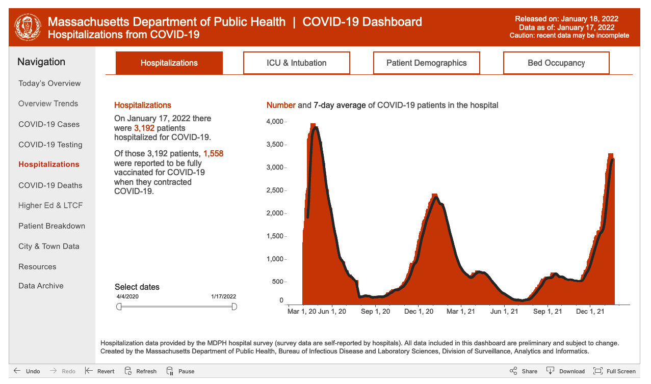Navigate to COVID-19 Deaths
The width and height of the screenshot is (651, 384).
(50, 185)
